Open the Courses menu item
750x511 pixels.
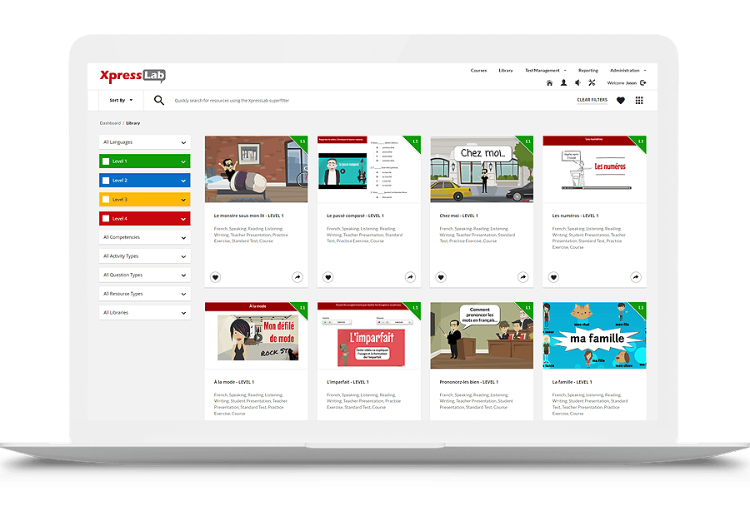[478, 71]
